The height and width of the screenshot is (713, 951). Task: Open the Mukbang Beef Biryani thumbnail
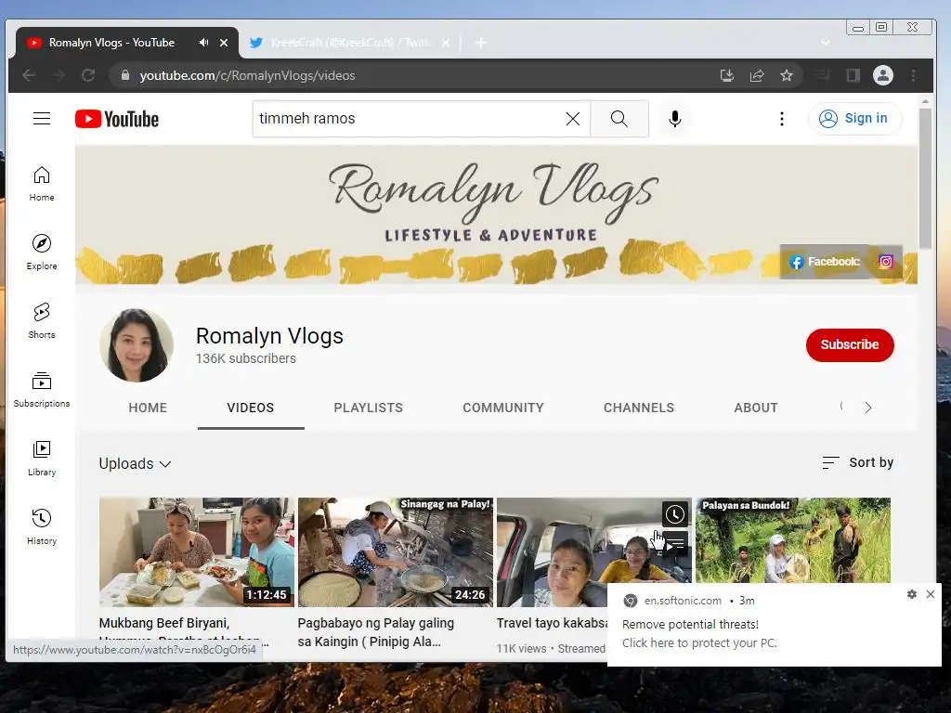pos(197,552)
